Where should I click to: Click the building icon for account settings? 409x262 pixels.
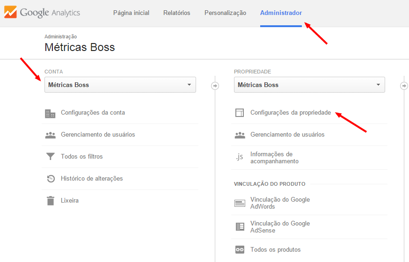pyautogui.click(x=50, y=113)
